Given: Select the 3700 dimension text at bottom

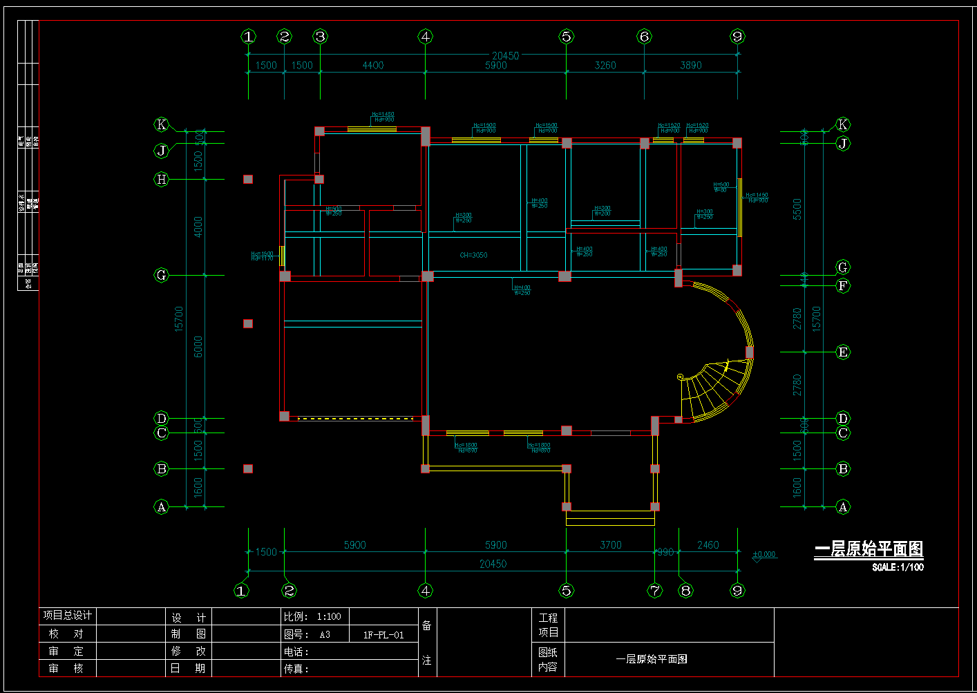Looking at the screenshot, I should tap(610, 545).
